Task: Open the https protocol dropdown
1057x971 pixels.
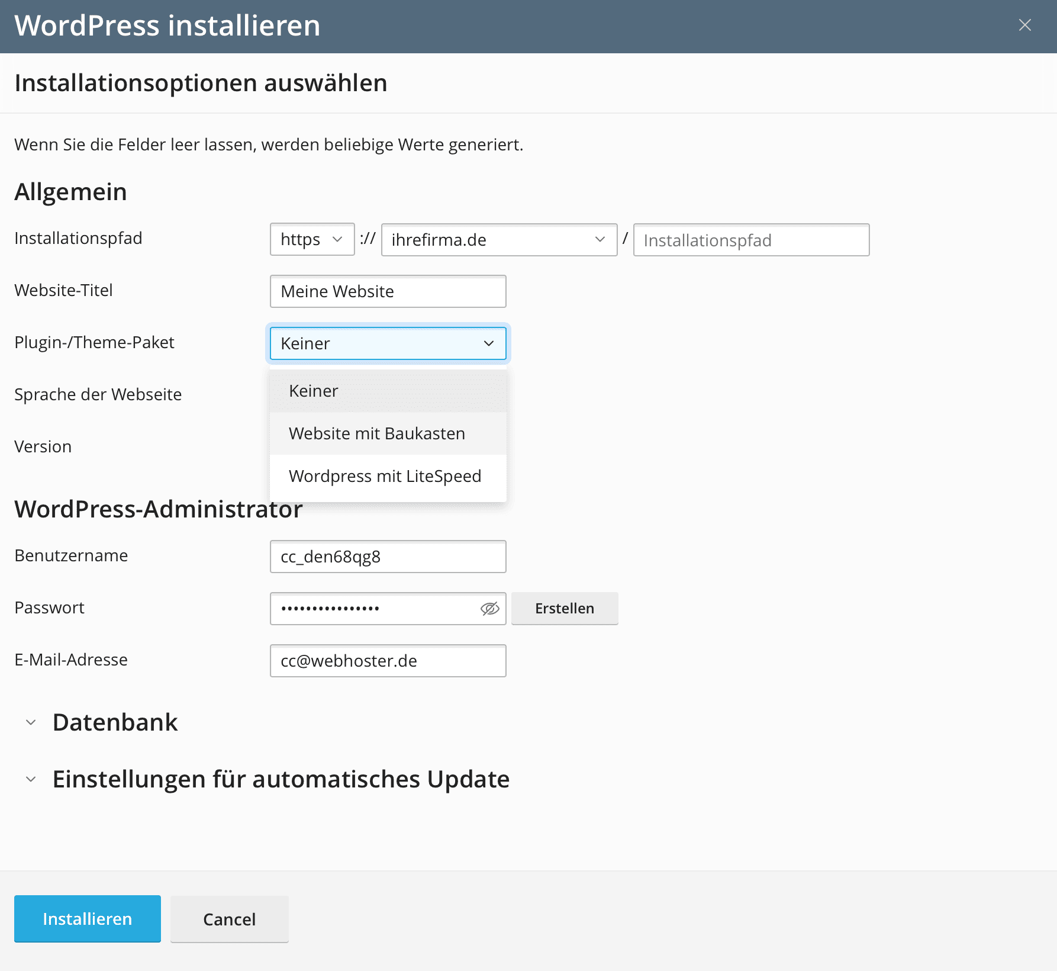Action: [x=312, y=240]
